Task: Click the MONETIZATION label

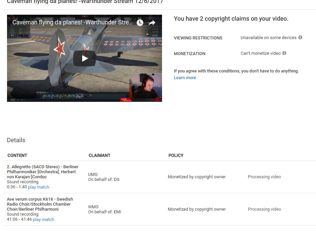Action: point(190,53)
